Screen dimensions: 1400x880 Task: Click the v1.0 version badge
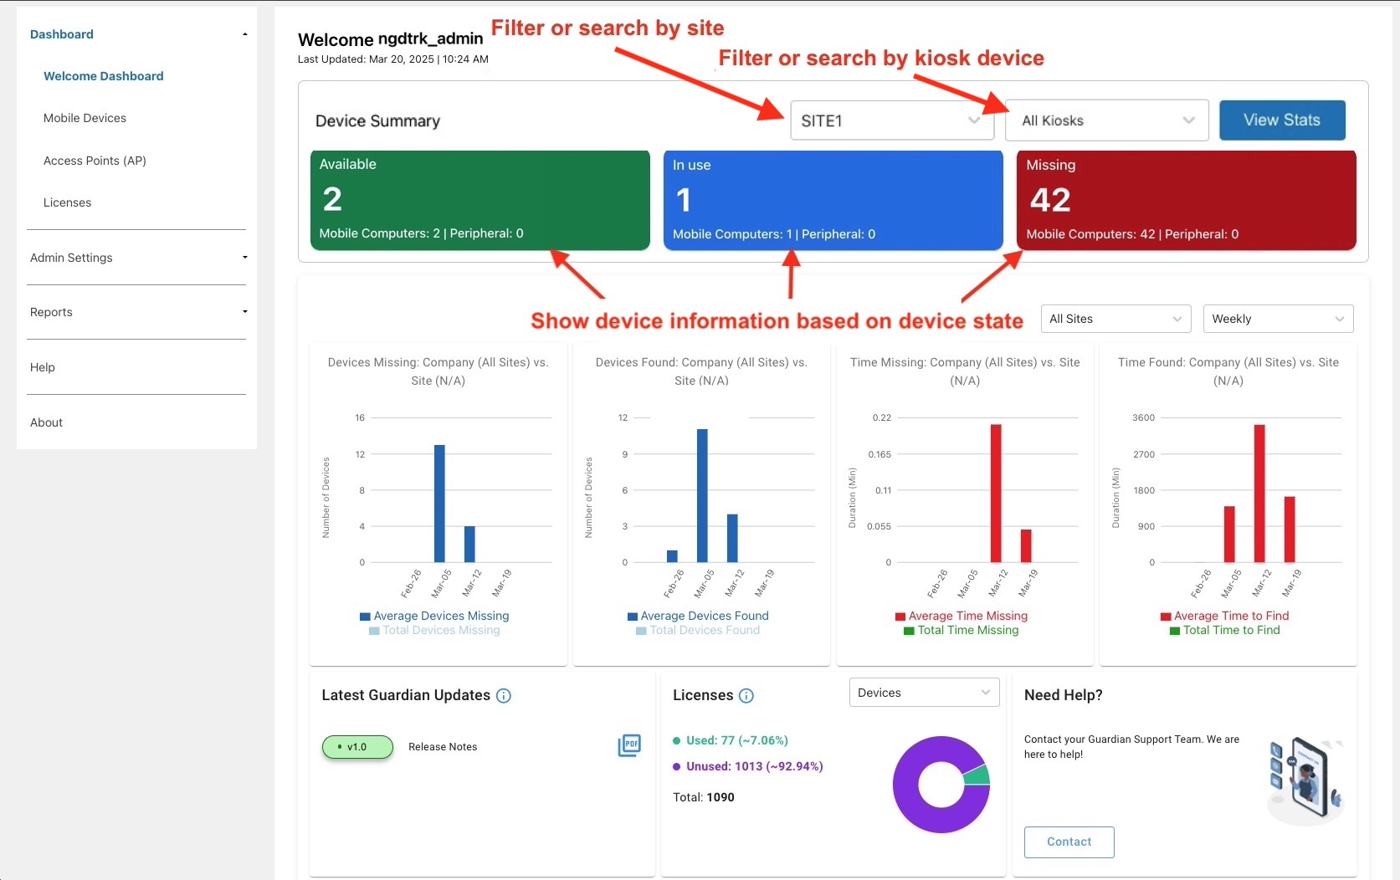click(357, 747)
